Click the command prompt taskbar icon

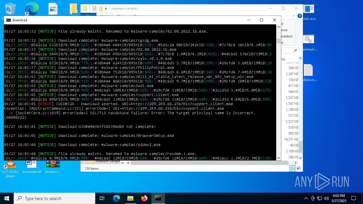click(158, 198)
